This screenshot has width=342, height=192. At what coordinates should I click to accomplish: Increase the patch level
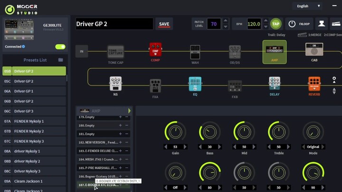225,21
